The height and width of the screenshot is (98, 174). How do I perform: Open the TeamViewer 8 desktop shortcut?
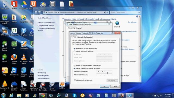pos(14,72)
